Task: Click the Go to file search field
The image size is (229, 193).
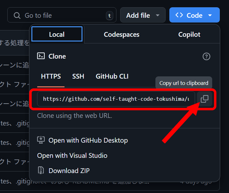Action: [62, 15]
